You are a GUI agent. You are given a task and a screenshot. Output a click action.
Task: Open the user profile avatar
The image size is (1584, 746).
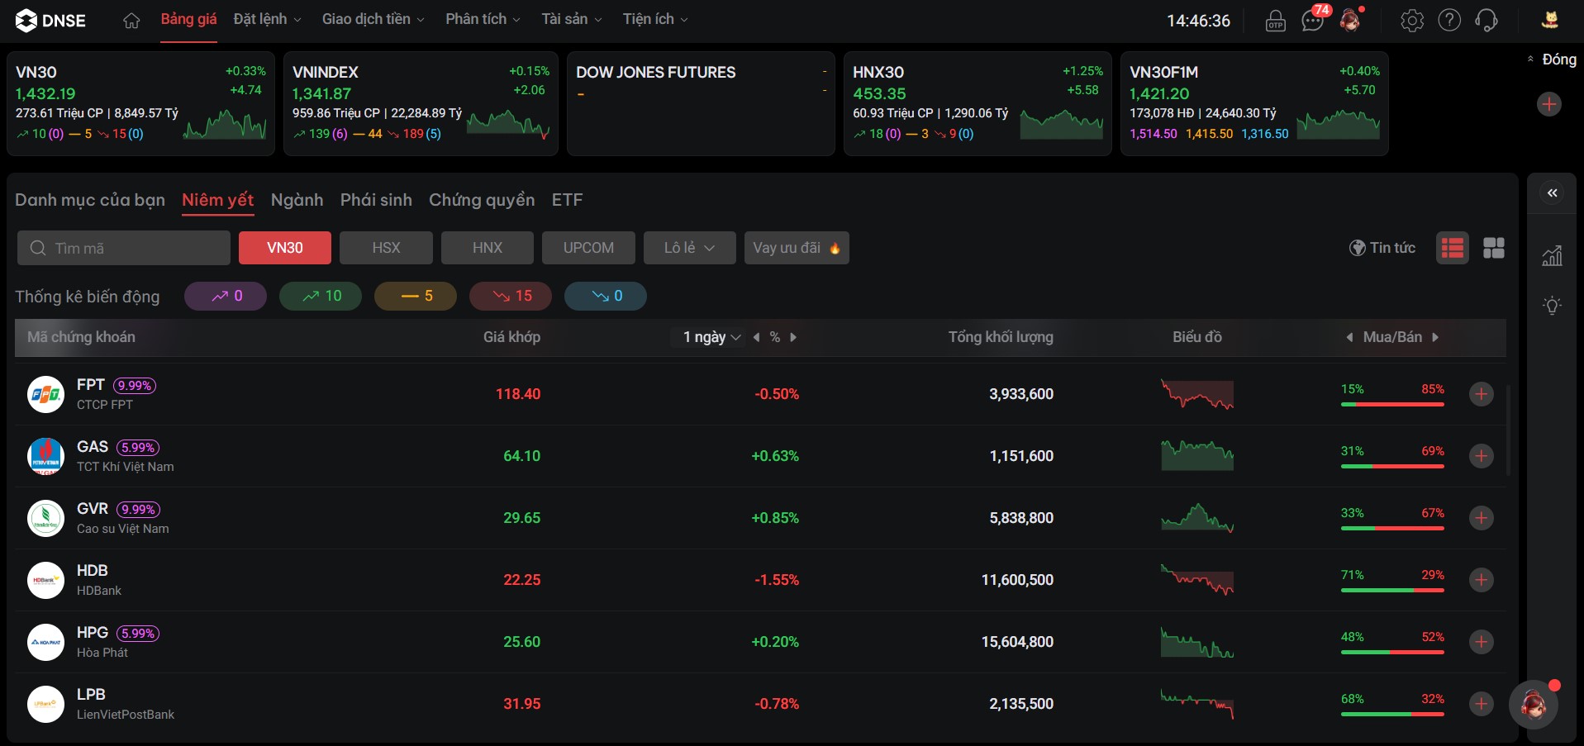(x=1550, y=20)
